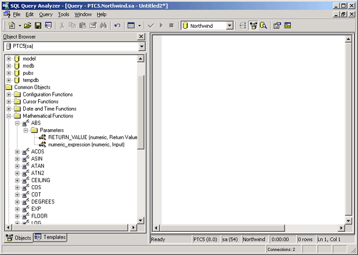Click the New Query toolbar icon
Viewport: 358px width, 255px height.
(x=12, y=25)
